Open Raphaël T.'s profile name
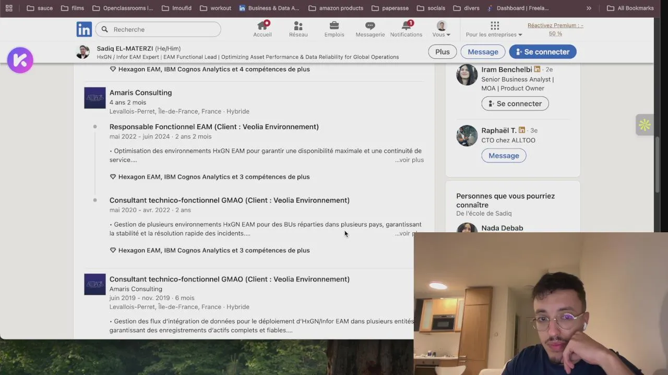668x375 pixels. 499,130
